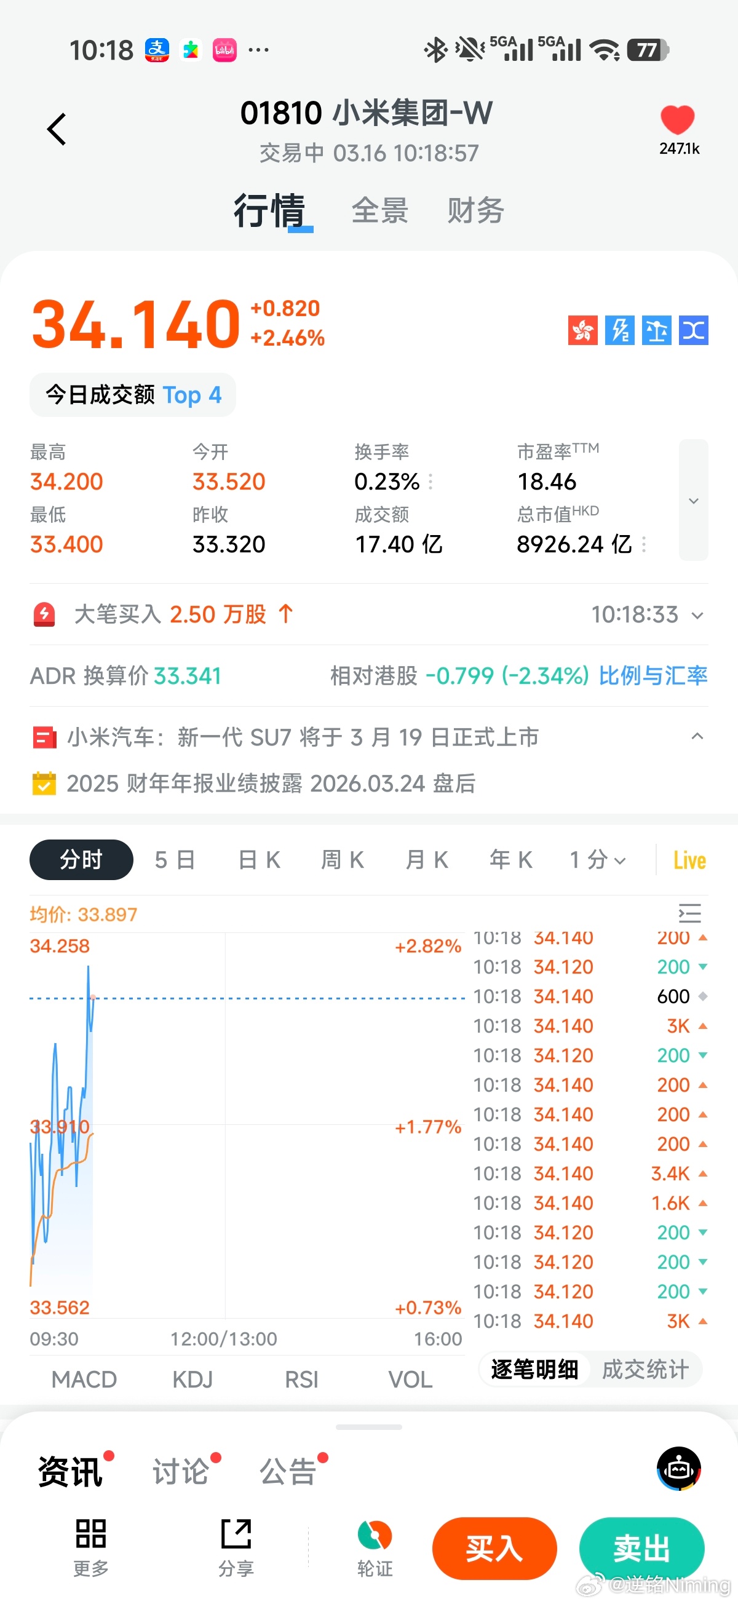Select 逐笔明细 tick detail toggle
Viewport: 738px width, 1604px height.
tap(534, 1369)
